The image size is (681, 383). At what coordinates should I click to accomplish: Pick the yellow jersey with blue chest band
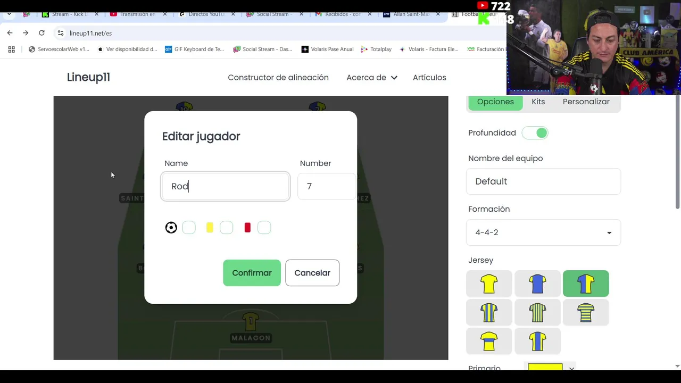coord(489,341)
